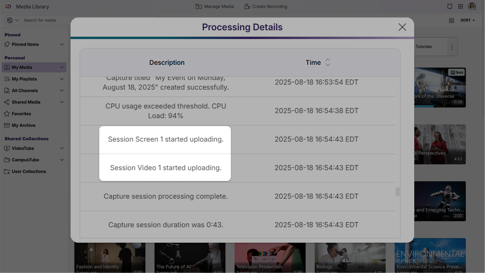Expand the My Playlists section chevron
Image resolution: width=485 pixels, height=273 pixels.
click(62, 79)
